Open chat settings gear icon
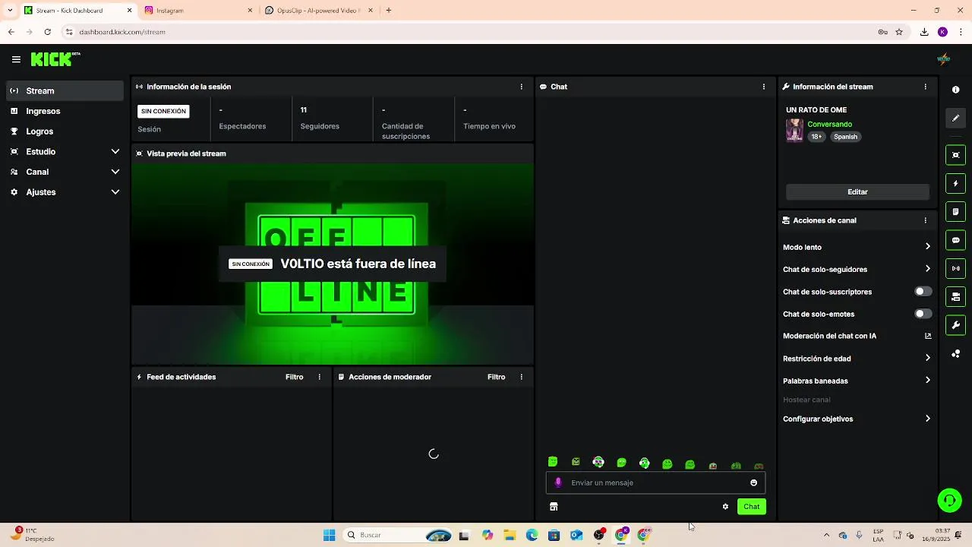 [x=725, y=507]
